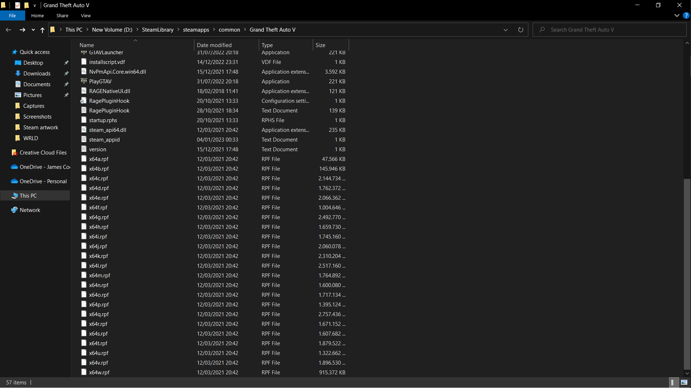Switch to large thumbnails view icon
Viewport: 691px width, 388px height.
pos(684,383)
